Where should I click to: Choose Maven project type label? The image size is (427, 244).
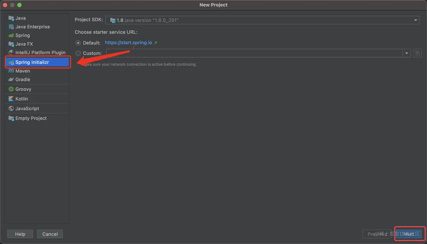coord(23,71)
